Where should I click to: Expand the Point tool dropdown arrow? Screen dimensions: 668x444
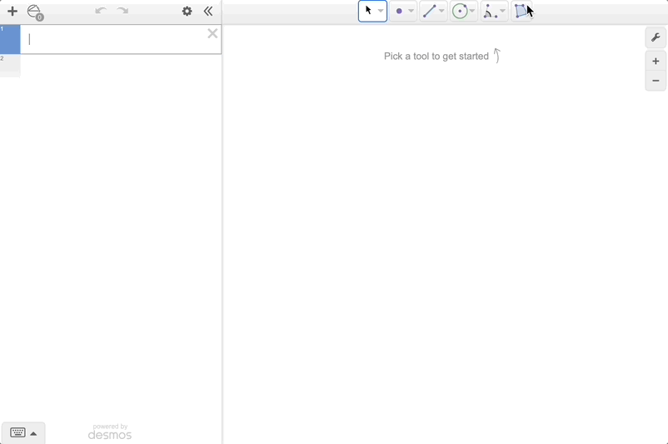coord(411,11)
